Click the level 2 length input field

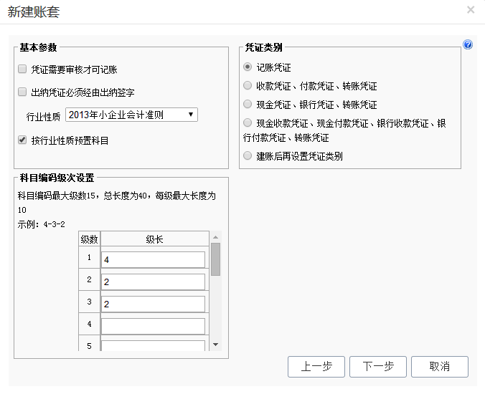coord(153,282)
